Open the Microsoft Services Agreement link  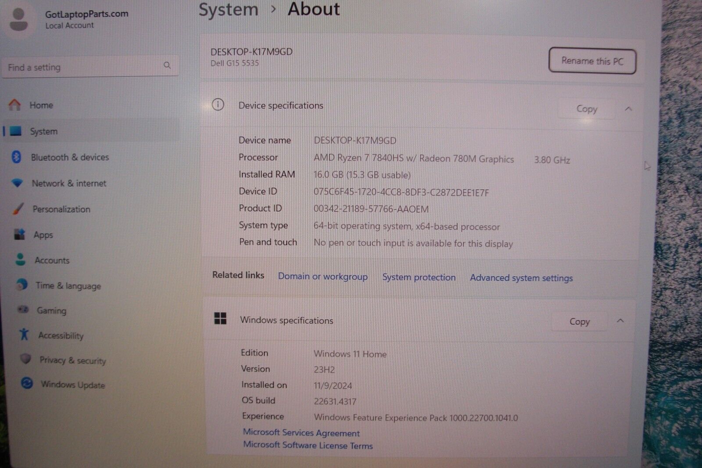[x=301, y=432]
